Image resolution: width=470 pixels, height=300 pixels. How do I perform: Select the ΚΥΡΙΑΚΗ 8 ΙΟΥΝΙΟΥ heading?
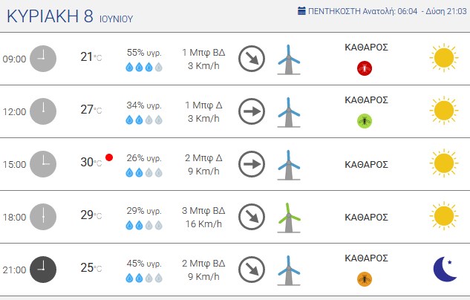coord(70,16)
